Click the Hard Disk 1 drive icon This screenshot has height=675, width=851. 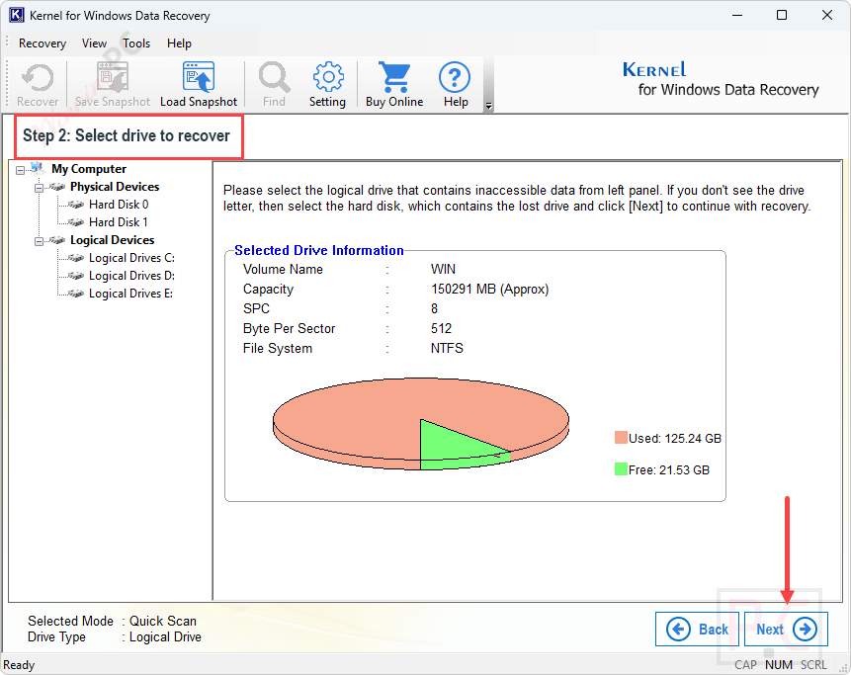click(76, 222)
